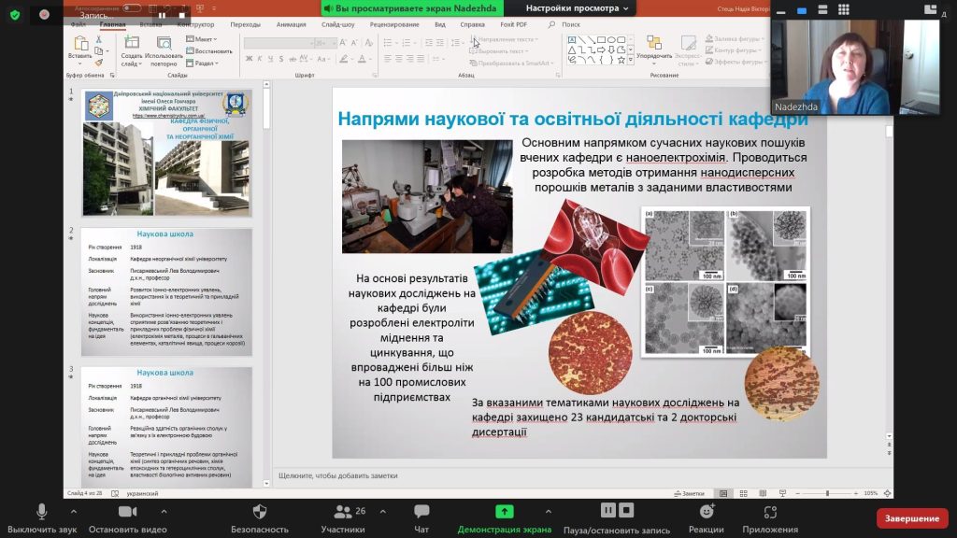Open the Справка ribbon tab
The image size is (957, 538).
[x=472, y=24]
